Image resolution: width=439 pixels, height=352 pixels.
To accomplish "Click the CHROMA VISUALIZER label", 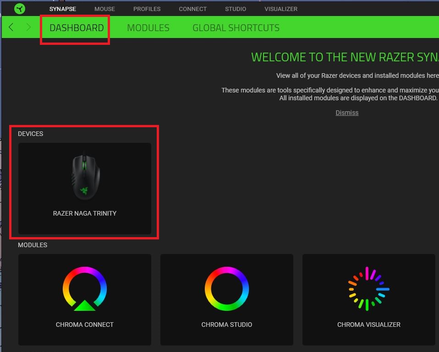I will click(369, 325).
